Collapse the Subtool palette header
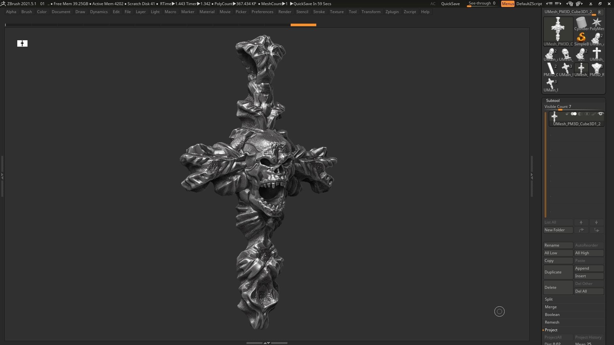Image resolution: width=614 pixels, height=345 pixels. point(553,101)
